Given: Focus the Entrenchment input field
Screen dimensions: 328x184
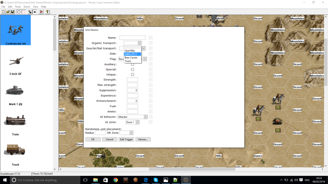Looking at the screenshot, I should (x=132, y=101).
